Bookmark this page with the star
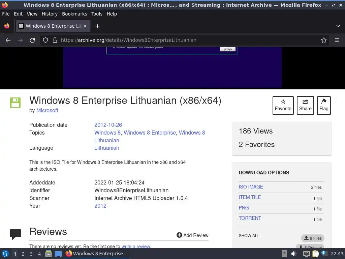The width and height of the screenshot is (345, 259). [324, 40]
